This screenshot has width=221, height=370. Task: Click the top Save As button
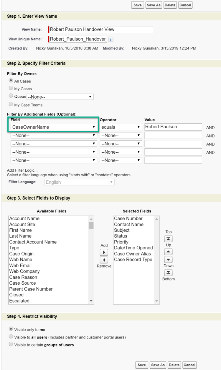click(153, 5)
